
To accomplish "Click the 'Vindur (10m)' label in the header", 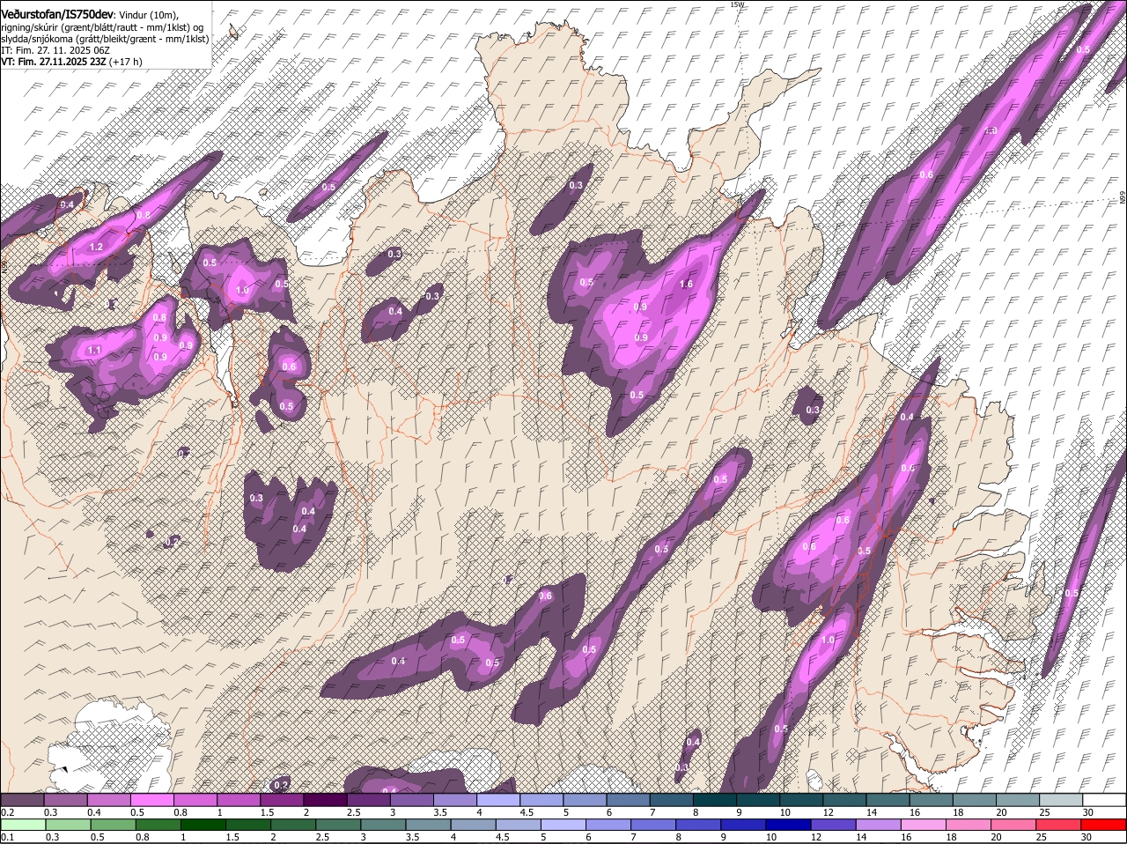I will point(148,16).
